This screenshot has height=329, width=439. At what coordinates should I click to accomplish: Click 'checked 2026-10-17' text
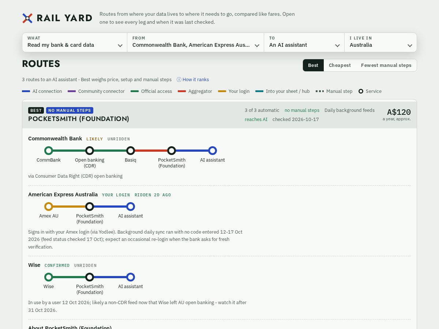(x=296, y=120)
